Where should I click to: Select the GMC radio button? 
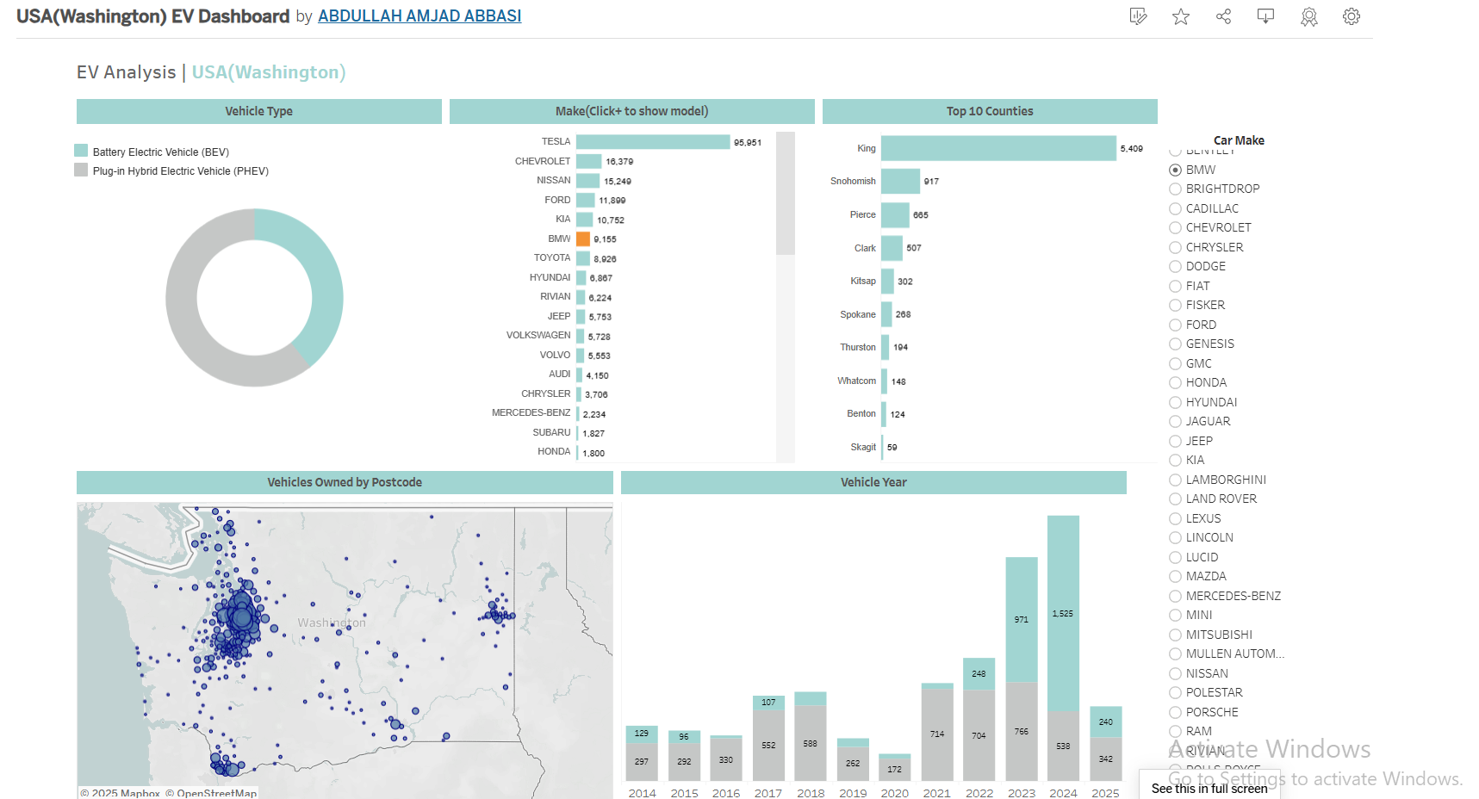click(1175, 363)
